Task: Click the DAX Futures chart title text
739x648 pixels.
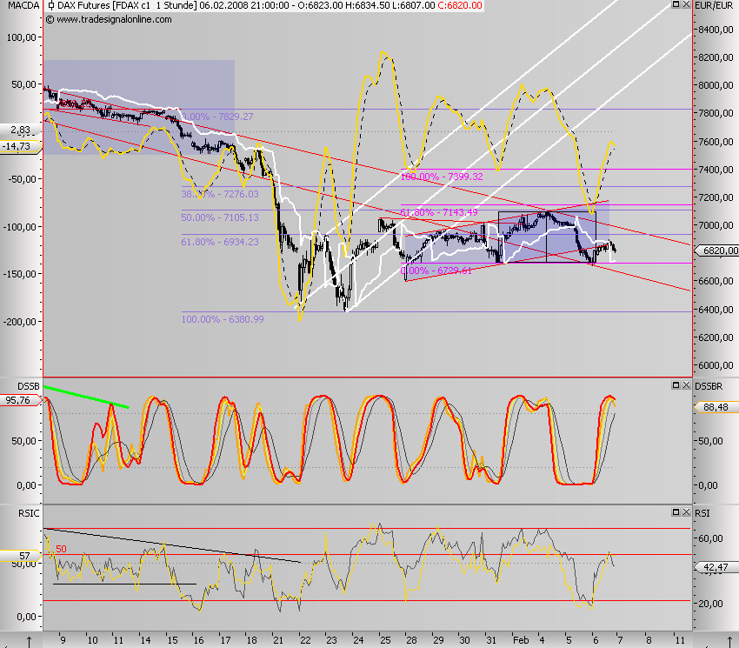Action: (x=127, y=6)
